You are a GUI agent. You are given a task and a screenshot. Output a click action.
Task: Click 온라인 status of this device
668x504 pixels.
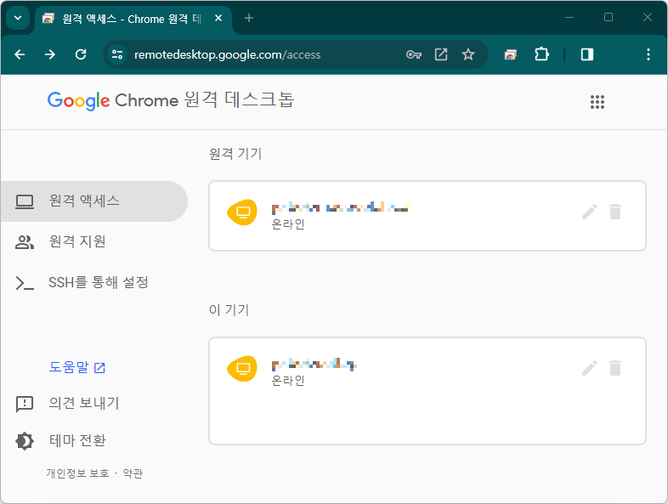point(288,381)
